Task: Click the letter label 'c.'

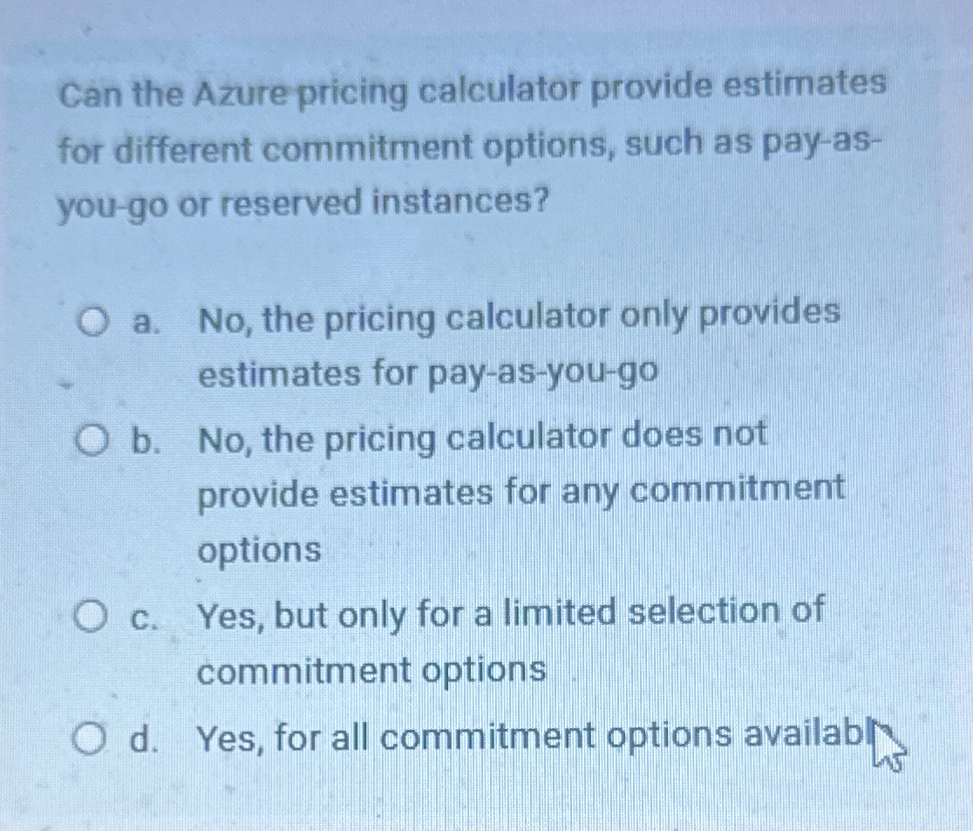Action: tap(142, 616)
